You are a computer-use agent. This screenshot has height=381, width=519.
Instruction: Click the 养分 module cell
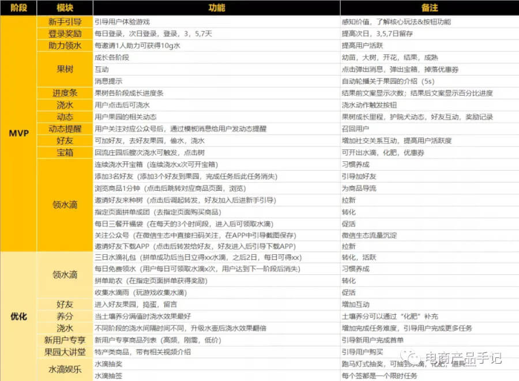pyautogui.click(x=65, y=316)
